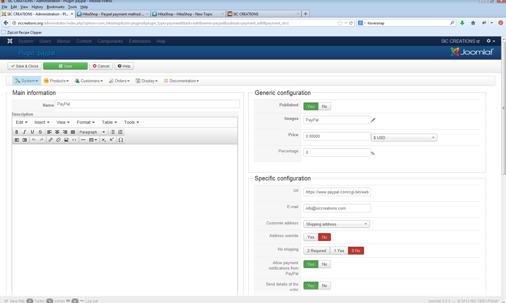Insert a numbered list in the editor
Image resolution: width=506 pixels, height=303 pixels.
tap(121, 132)
